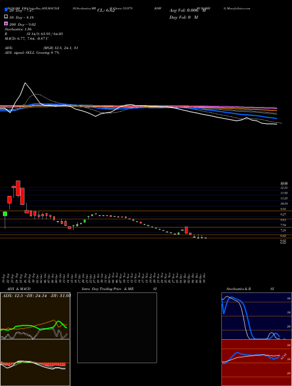The height and width of the screenshot is (386, 292).
Task: Select the '50 Day = 8.18' label
Action: tap(22, 18)
